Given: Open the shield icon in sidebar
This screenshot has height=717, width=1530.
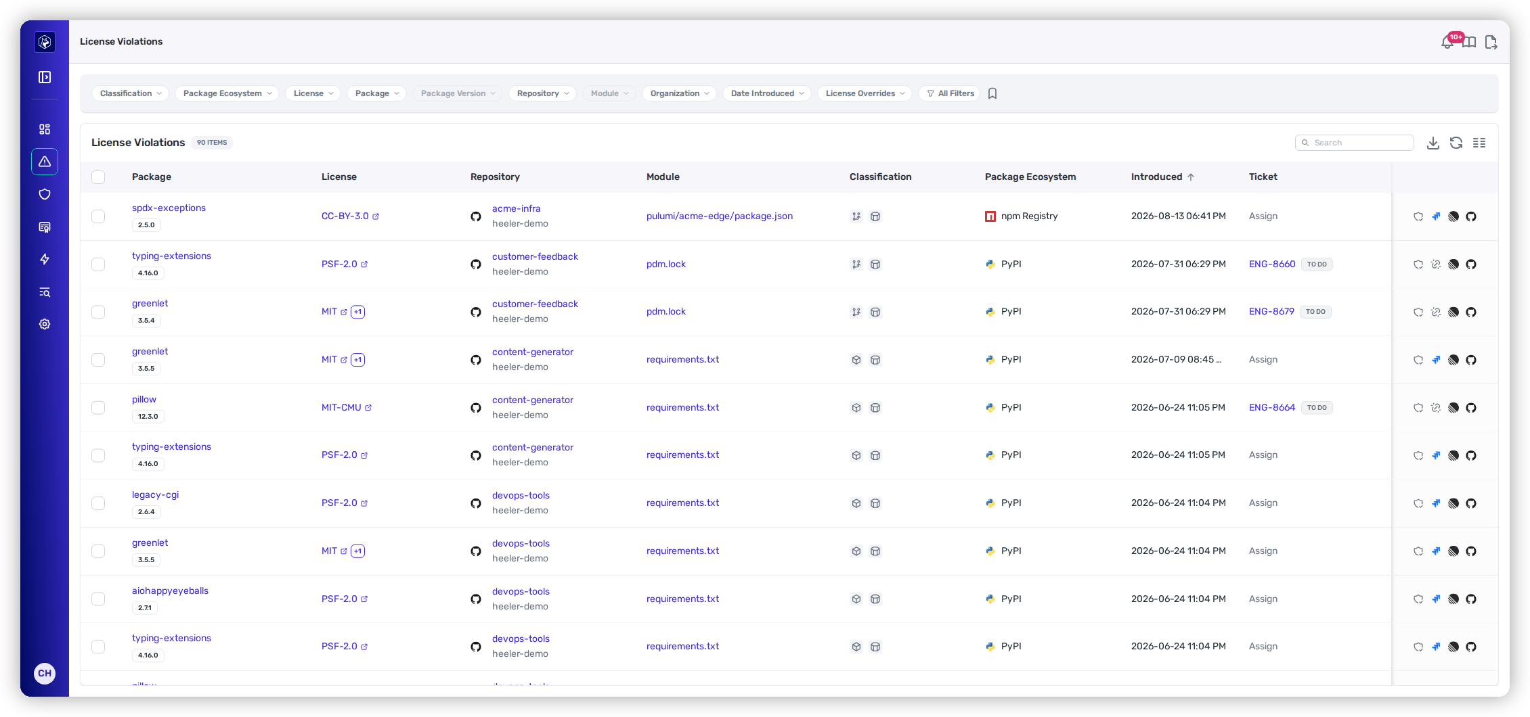Looking at the screenshot, I should click(45, 194).
